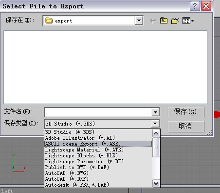Click the 取消 cancel button

pos(186,126)
